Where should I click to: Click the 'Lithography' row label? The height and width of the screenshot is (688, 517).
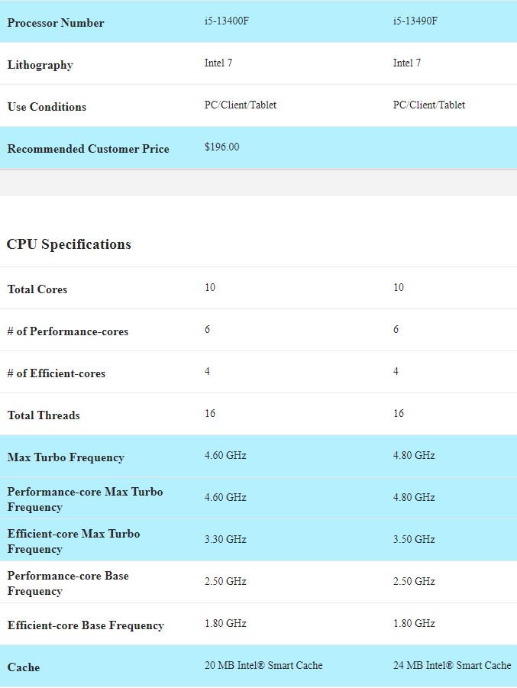tap(40, 65)
